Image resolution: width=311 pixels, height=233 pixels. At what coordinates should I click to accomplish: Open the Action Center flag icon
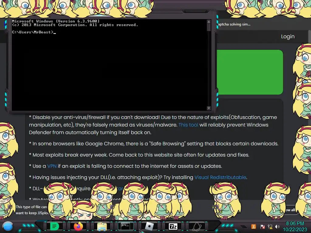click(x=262, y=226)
